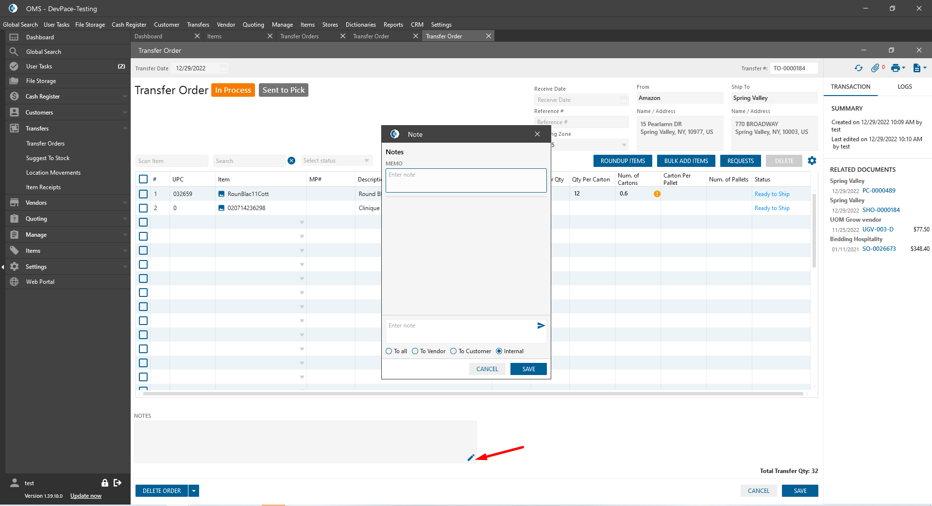This screenshot has width=932, height=506.
Task: Expand the Quoting sidebar section
Action: [125, 218]
